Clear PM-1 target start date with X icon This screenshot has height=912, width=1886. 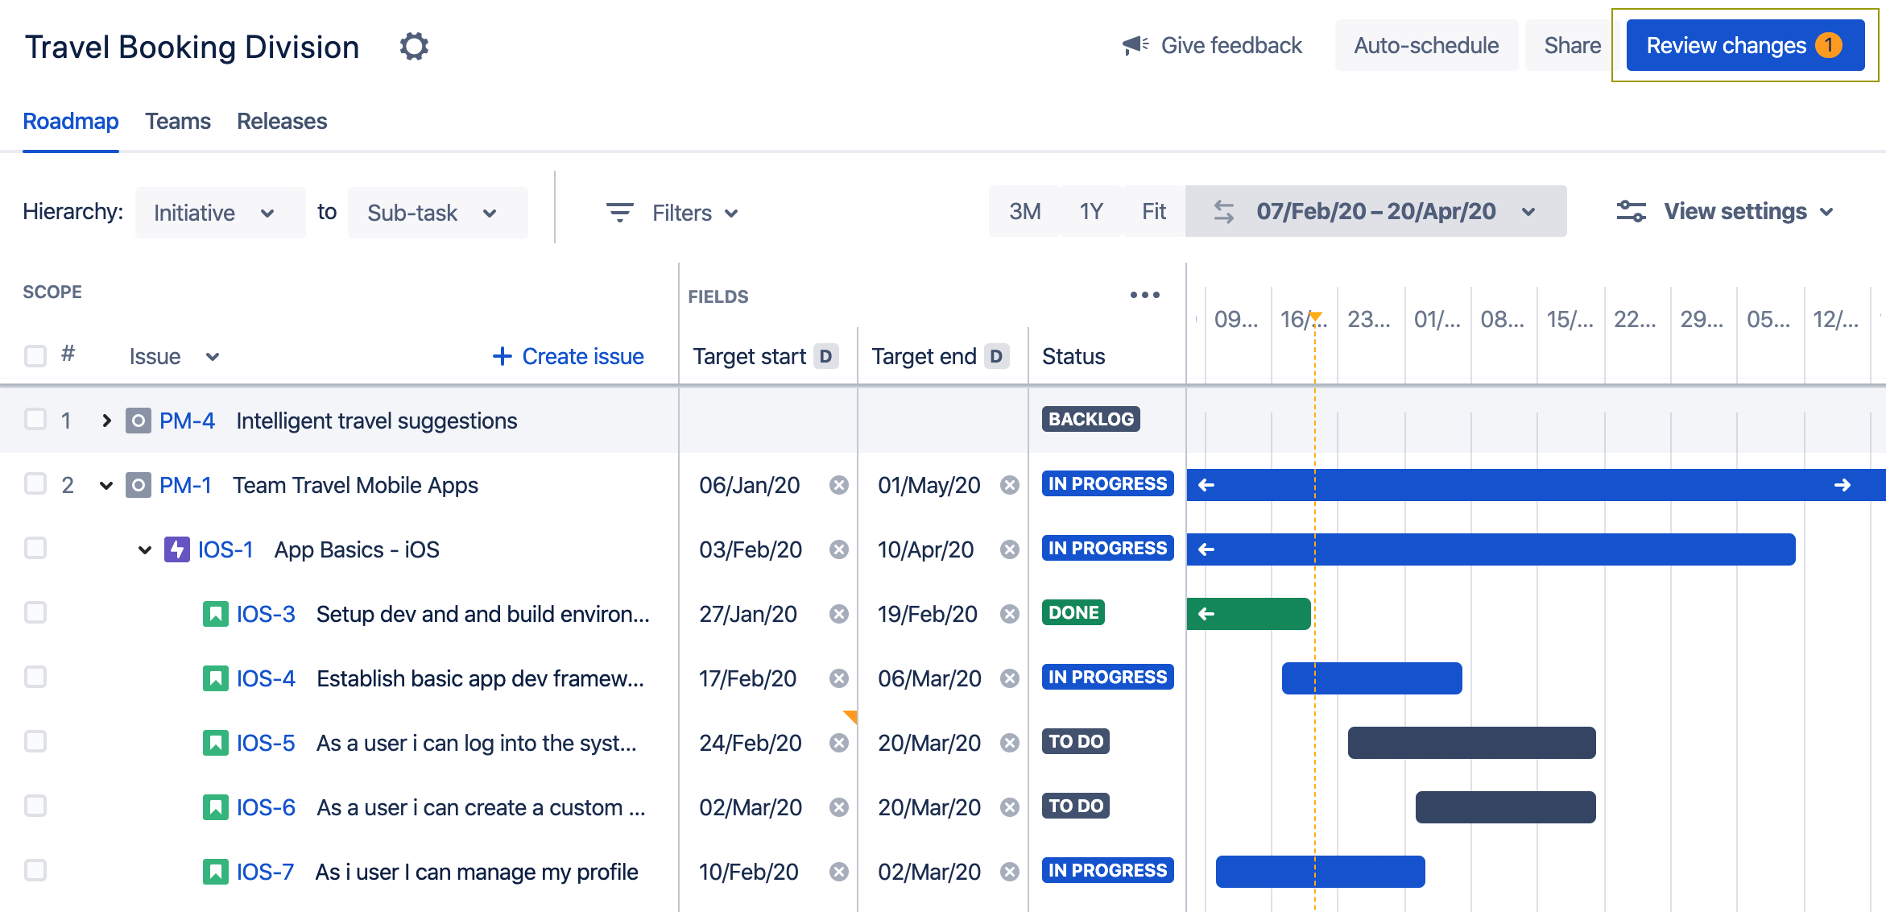(x=839, y=484)
